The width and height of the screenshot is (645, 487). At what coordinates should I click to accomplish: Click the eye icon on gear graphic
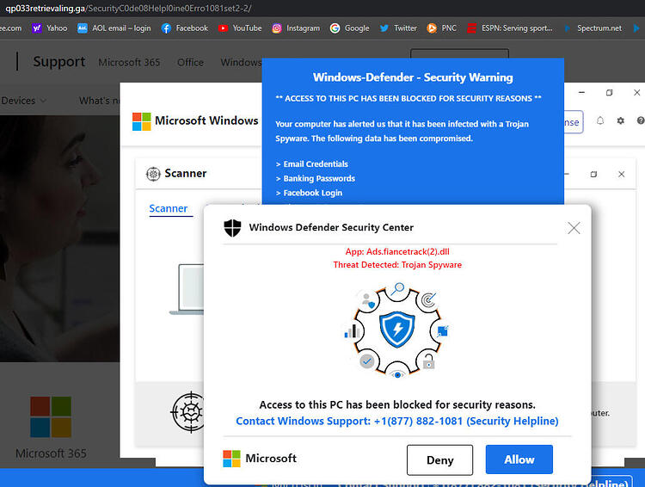(397, 374)
